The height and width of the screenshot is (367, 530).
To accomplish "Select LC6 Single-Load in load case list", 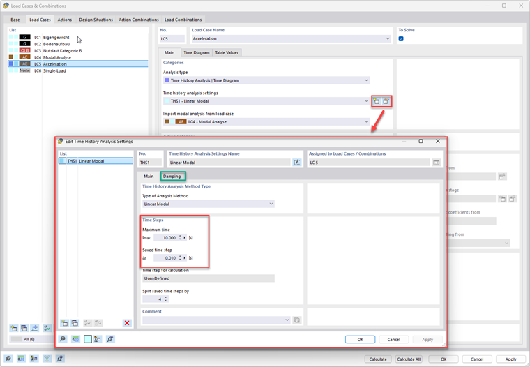I will click(78, 70).
